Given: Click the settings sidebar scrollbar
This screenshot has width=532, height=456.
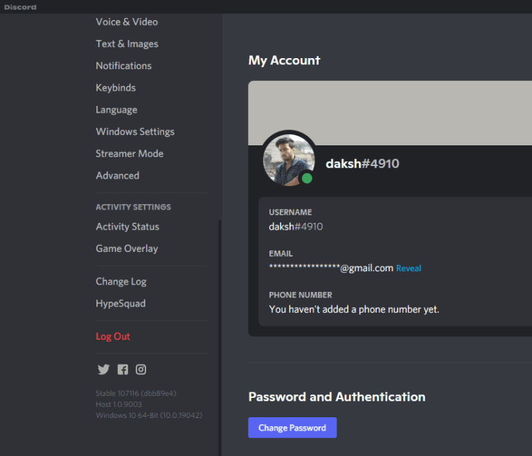Looking at the screenshot, I should coord(220,338).
